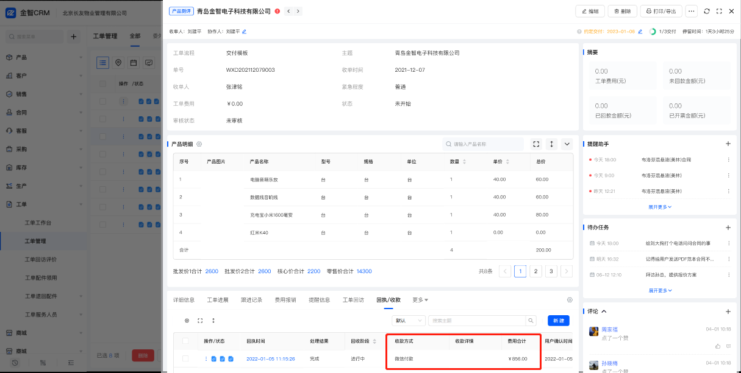Screen dimensions: 741x373
Task: Collapse the 产品明细 section chevron
Action: pos(567,144)
